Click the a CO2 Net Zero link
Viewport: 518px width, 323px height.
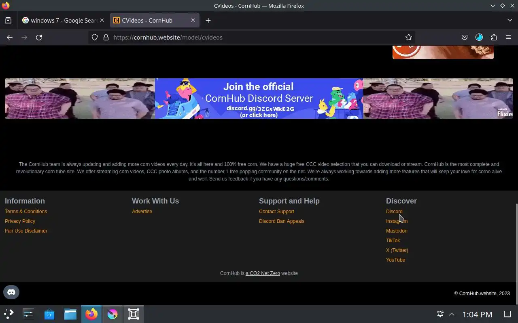click(x=263, y=273)
